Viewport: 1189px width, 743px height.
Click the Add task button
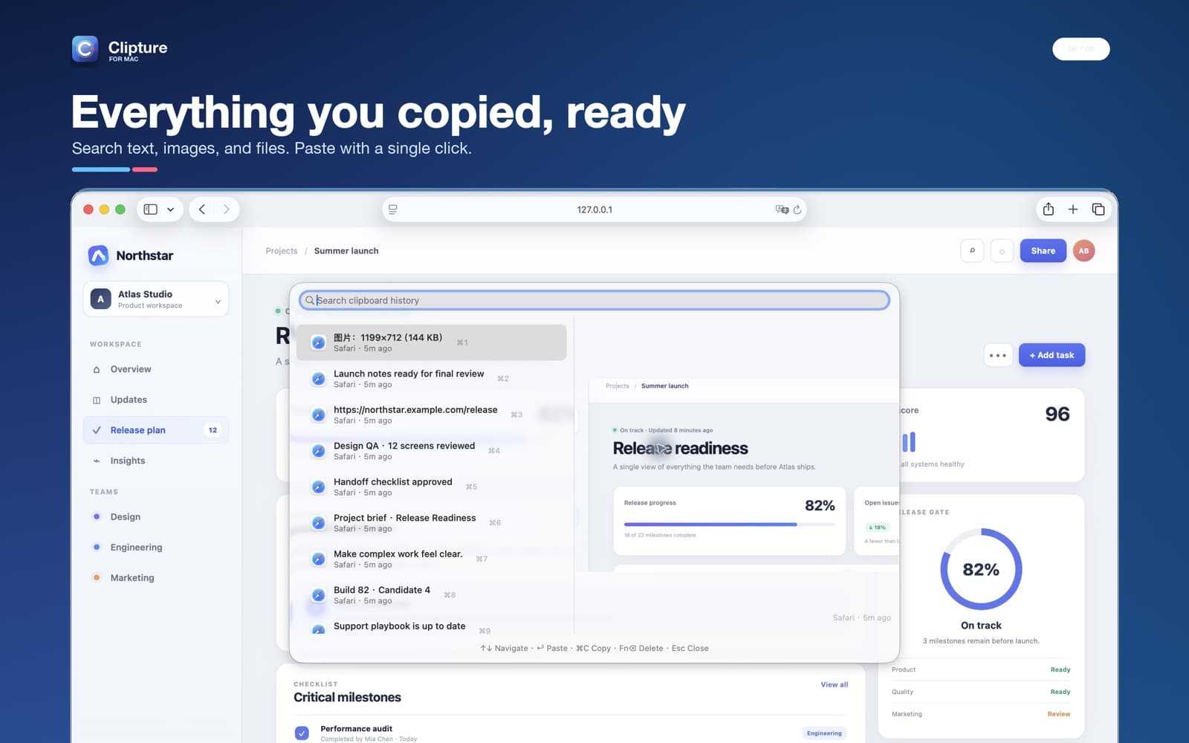click(1052, 355)
